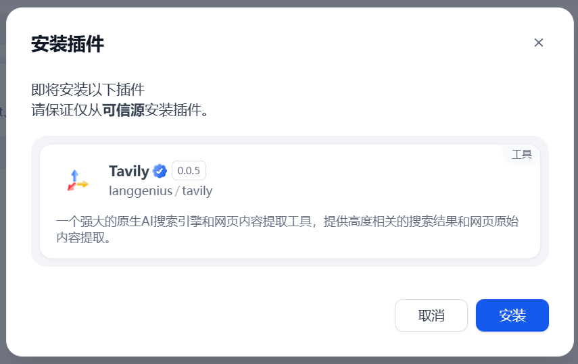The image size is (578, 364).
Task: Click the tavily repository name
Action: point(197,191)
